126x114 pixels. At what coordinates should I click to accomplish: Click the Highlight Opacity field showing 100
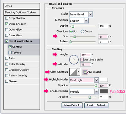click(x=103, y=86)
